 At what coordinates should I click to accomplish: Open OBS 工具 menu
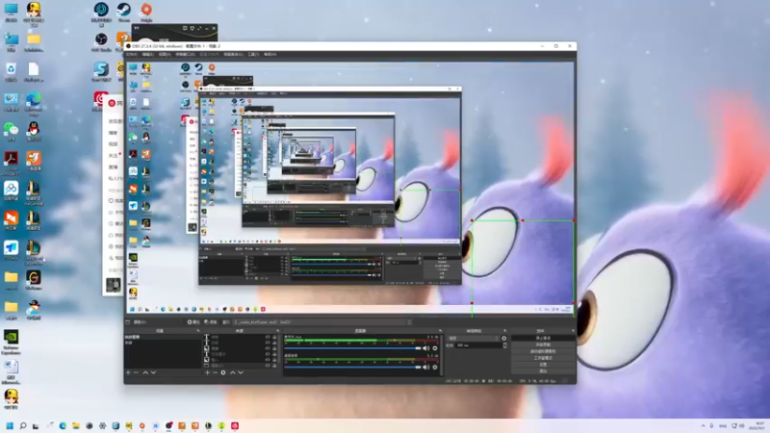253,54
